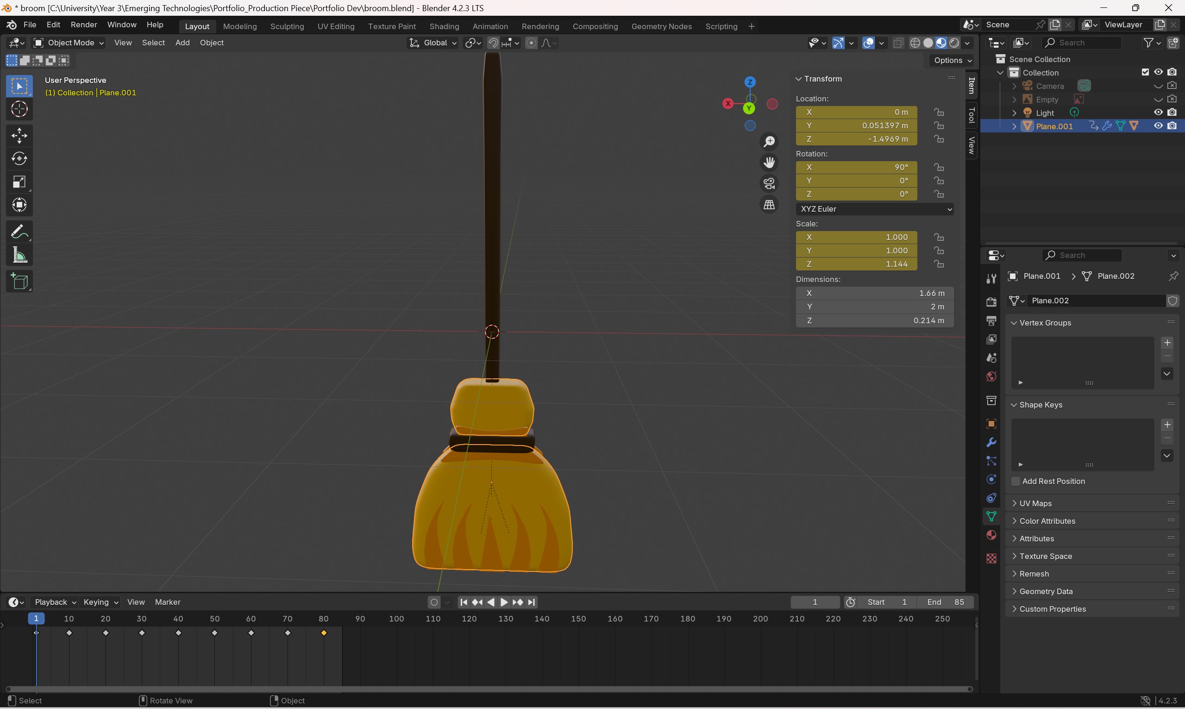Click End frame field 85
1185x709 pixels.
click(946, 602)
